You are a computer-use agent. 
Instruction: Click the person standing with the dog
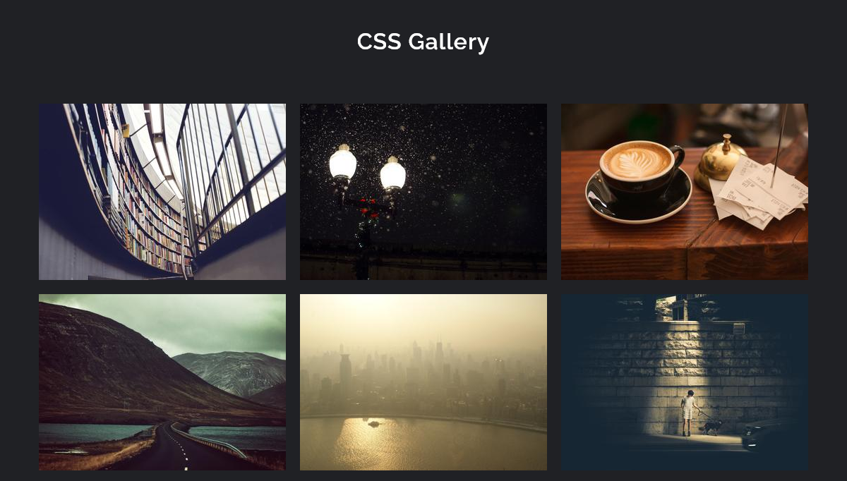(x=687, y=413)
